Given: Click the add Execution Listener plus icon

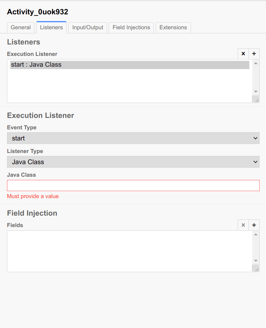Looking at the screenshot, I should 254,54.
